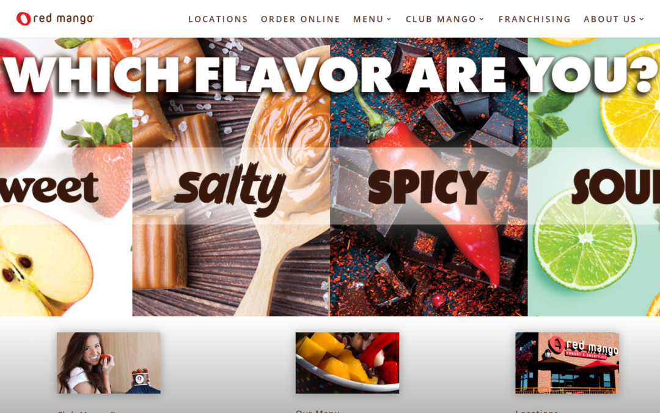Expand the Menu dropdown chevron

point(389,19)
